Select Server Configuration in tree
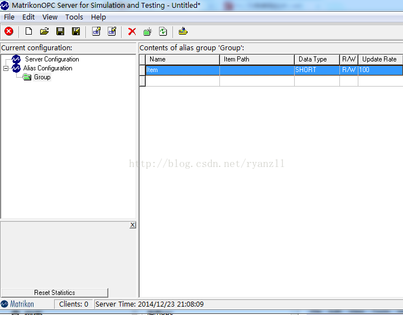This screenshot has height=315, width=403. [52, 59]
